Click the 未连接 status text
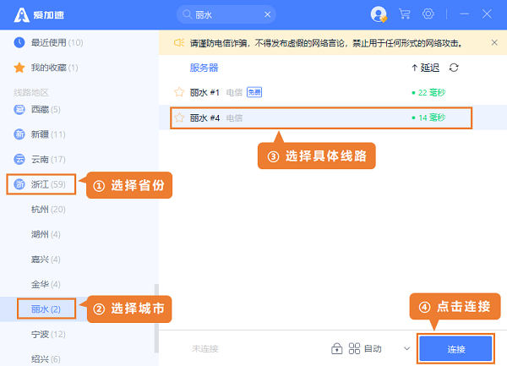Viewport: 507px width, 366px height. tap(205, 349)
